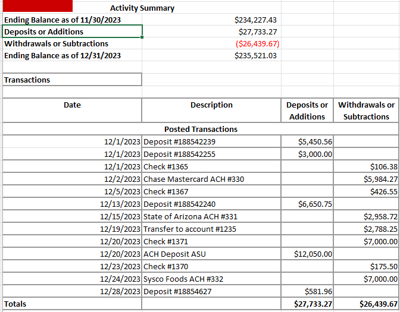
Task: Click the $2,958.72 withdrawal amount
Action: pos(366,216)
